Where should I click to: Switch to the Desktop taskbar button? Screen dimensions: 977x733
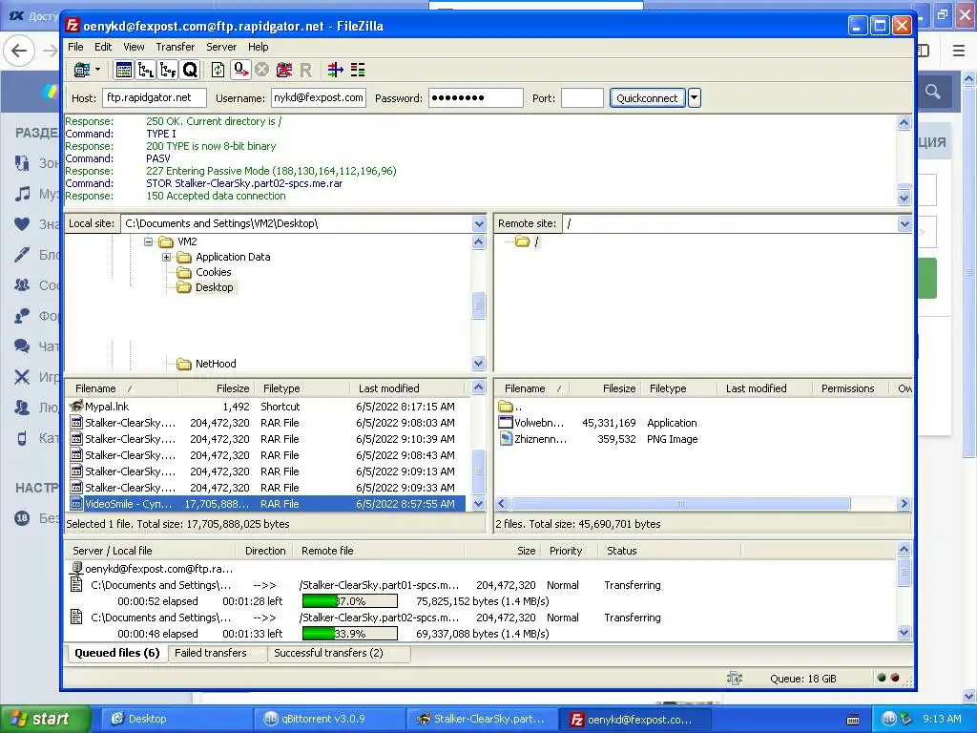tap(176, 719)
